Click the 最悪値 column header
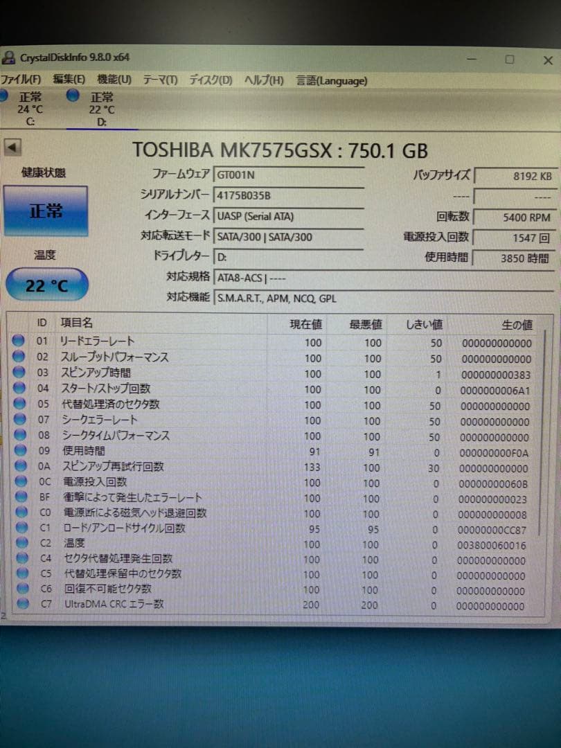The image size is (561, 748). (366, 325)
